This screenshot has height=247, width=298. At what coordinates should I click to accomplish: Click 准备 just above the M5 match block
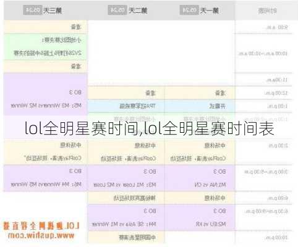(76, 67)
